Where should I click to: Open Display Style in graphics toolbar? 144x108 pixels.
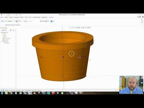tap(79, 28)
